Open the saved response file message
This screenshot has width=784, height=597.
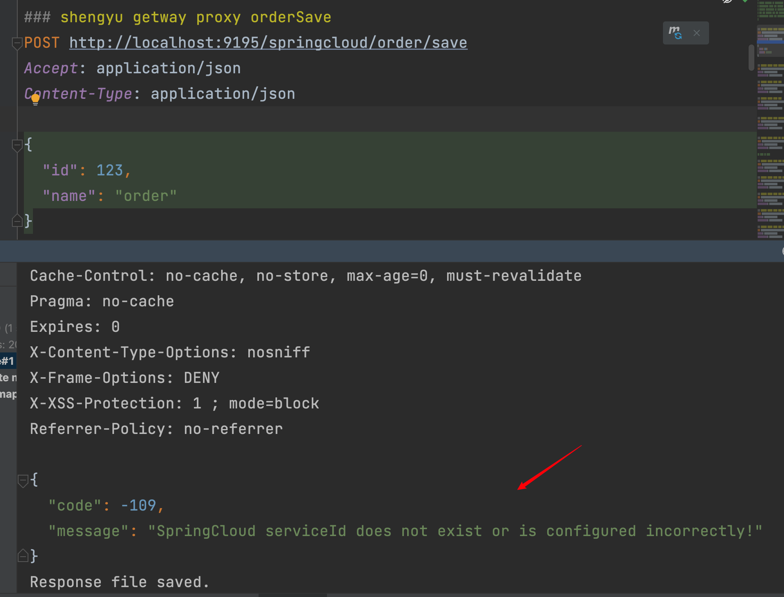(x=119, y=582)
